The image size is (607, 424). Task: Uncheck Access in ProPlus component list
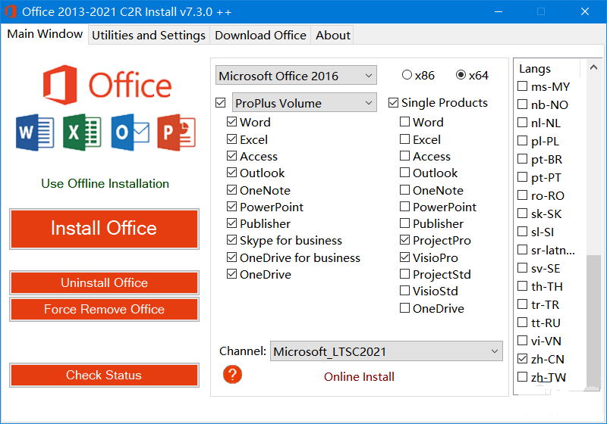click(x=231, y=156)
